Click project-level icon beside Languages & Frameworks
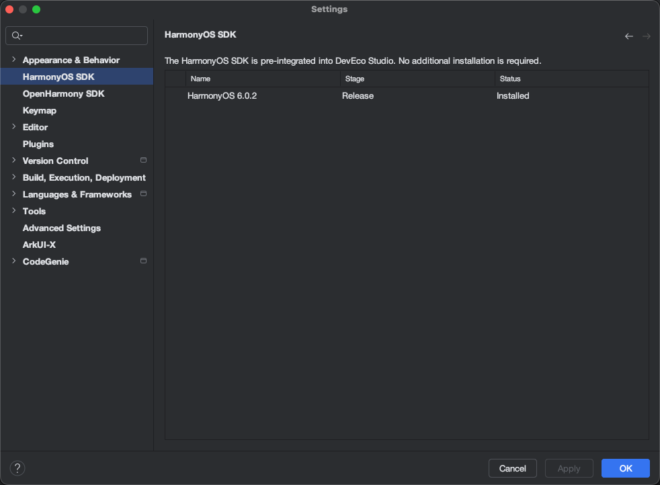This screenshot has height=485, width=660. coord(143,194)
